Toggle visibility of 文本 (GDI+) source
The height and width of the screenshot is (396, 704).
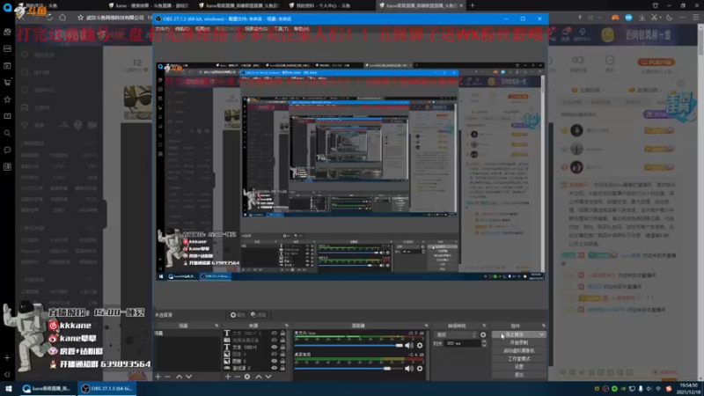tap(274, 347)
